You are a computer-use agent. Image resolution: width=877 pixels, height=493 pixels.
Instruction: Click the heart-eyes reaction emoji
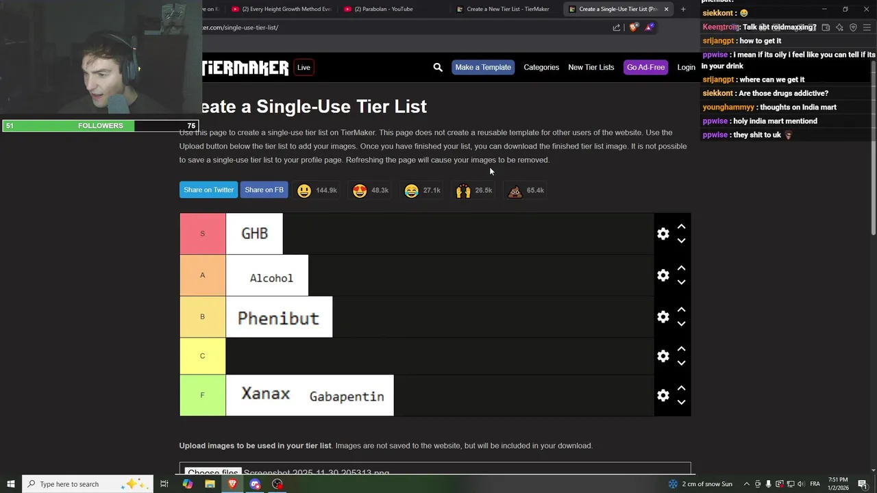(360, 191)
